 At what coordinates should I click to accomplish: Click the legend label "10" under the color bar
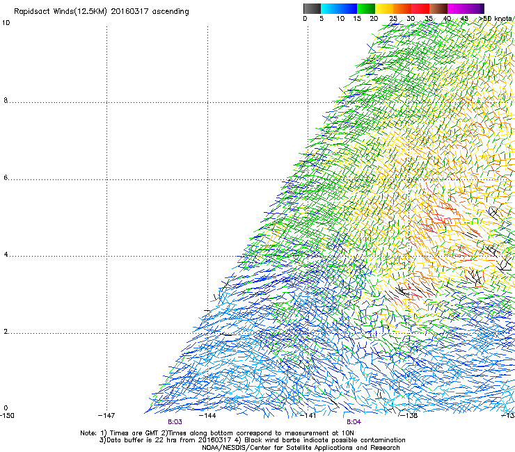point(340,19)
